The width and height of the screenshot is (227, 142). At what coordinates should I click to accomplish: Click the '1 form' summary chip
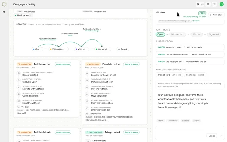[x=161, y=121]
